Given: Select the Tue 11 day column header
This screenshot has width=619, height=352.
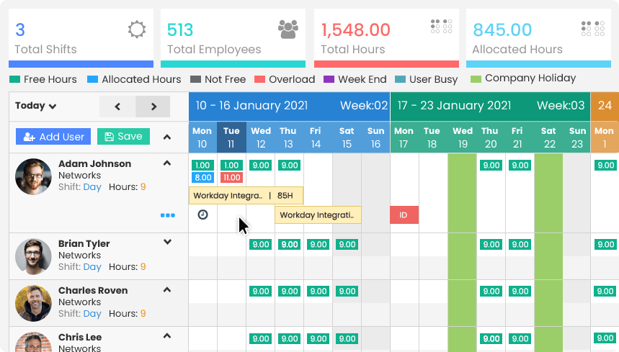Looking at the screenshot, I should coord(231,137).
